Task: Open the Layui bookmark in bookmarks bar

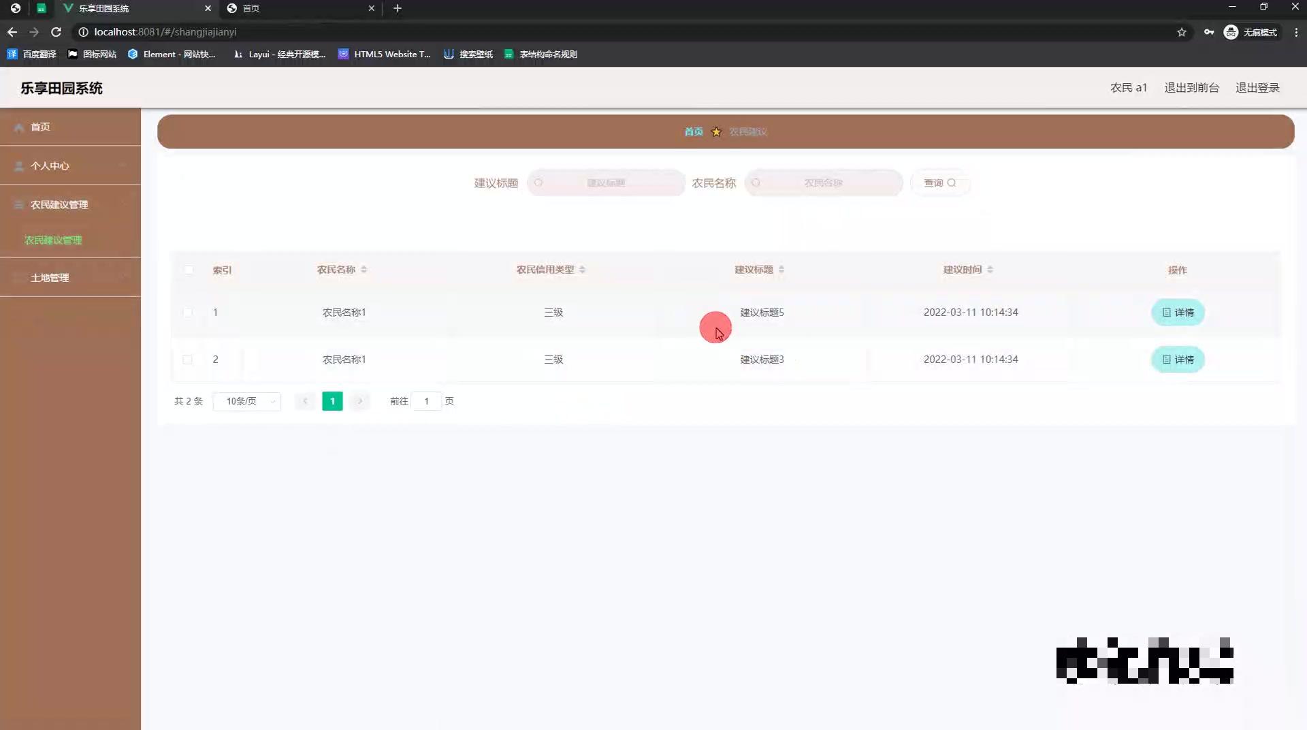Action: pos(279,54)
